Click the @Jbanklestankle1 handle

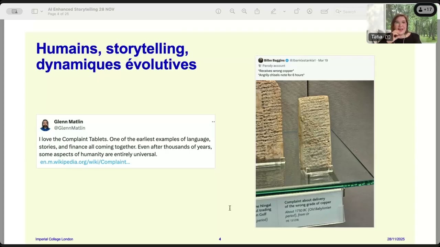[303, 60]
